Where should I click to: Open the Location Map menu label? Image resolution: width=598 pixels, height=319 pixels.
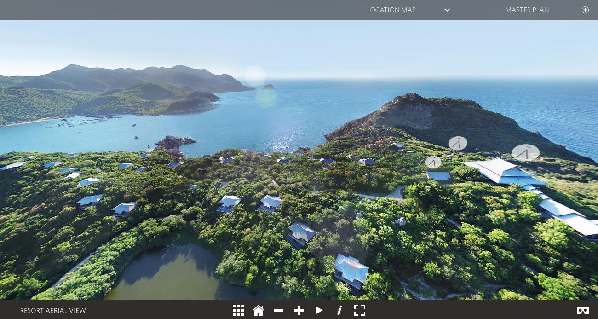pyautogui.click(x=391, y=10)
